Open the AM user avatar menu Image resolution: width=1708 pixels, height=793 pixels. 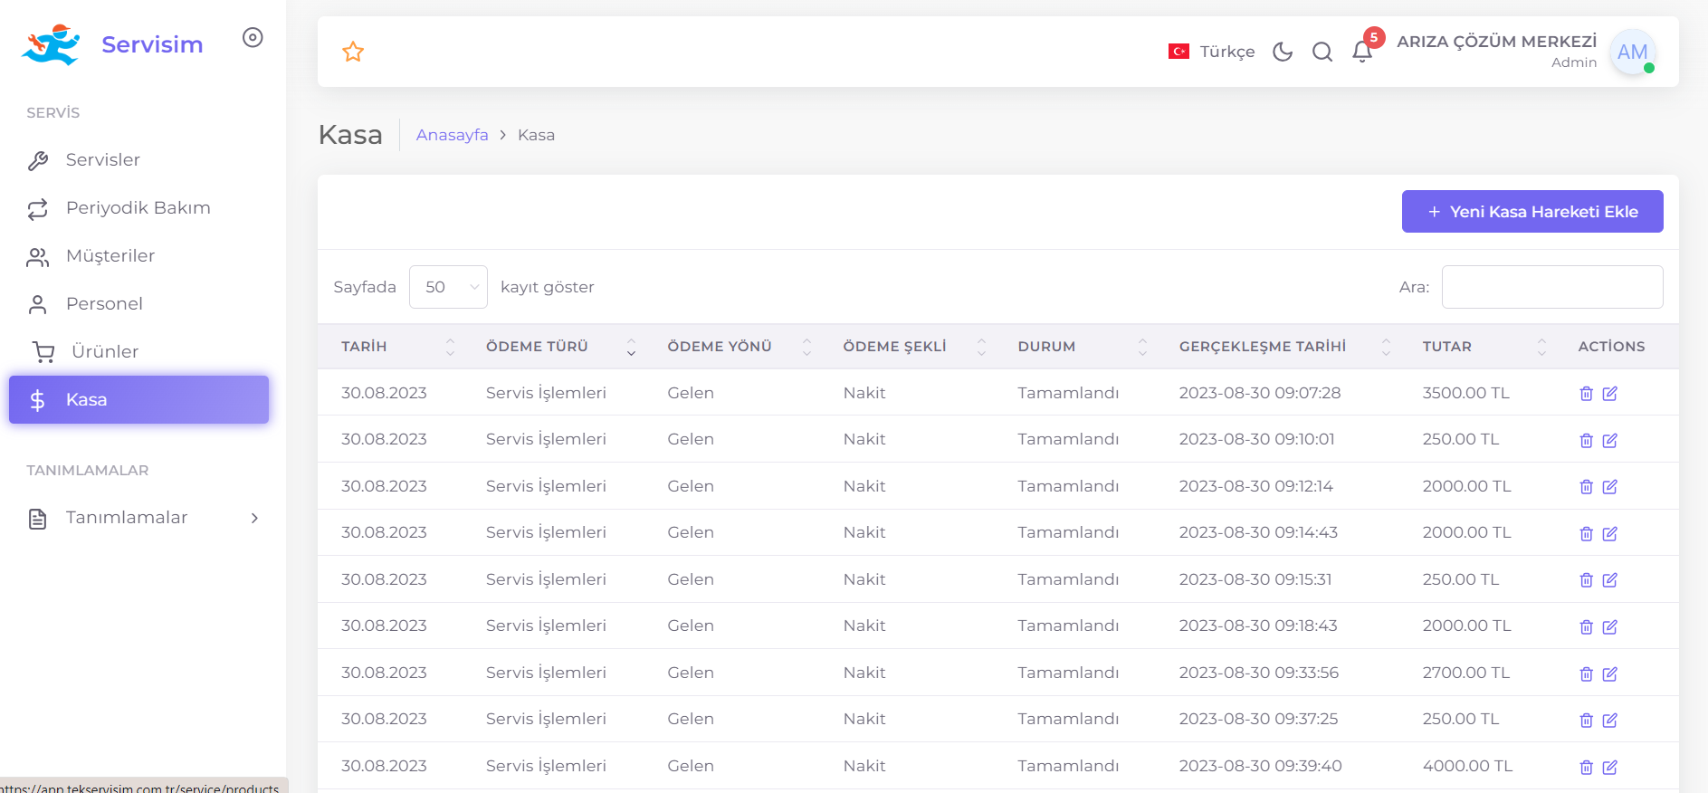(1633, 52)
